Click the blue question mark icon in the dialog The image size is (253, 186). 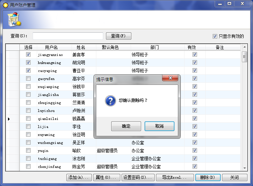tap(111, 101)
